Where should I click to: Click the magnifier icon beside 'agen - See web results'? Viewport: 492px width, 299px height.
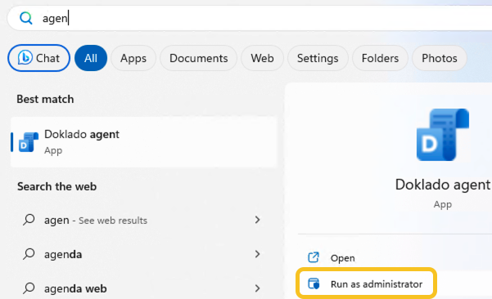tap(29, 220)
